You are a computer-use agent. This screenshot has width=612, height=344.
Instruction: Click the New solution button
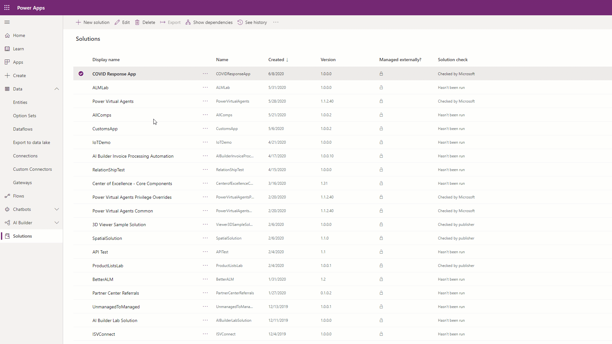click(93, 23)
